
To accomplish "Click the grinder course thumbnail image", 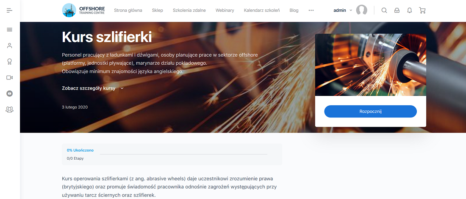I will pyautogui.click(x=371, y=65).
